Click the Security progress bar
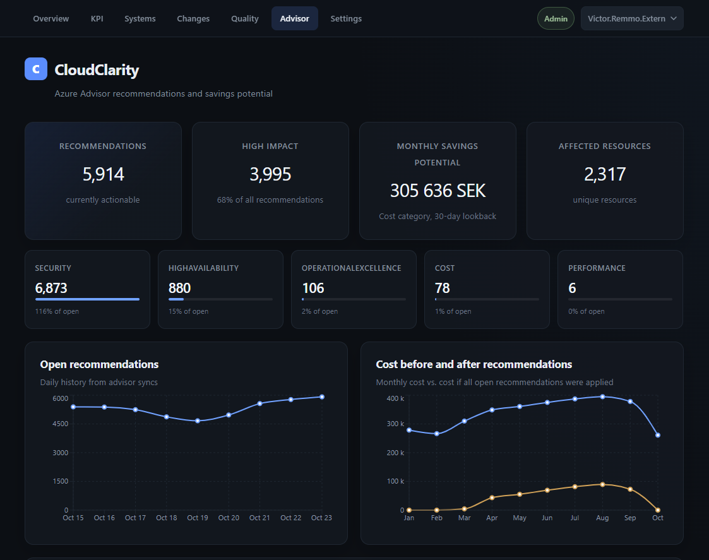 (x=87, y=299)
